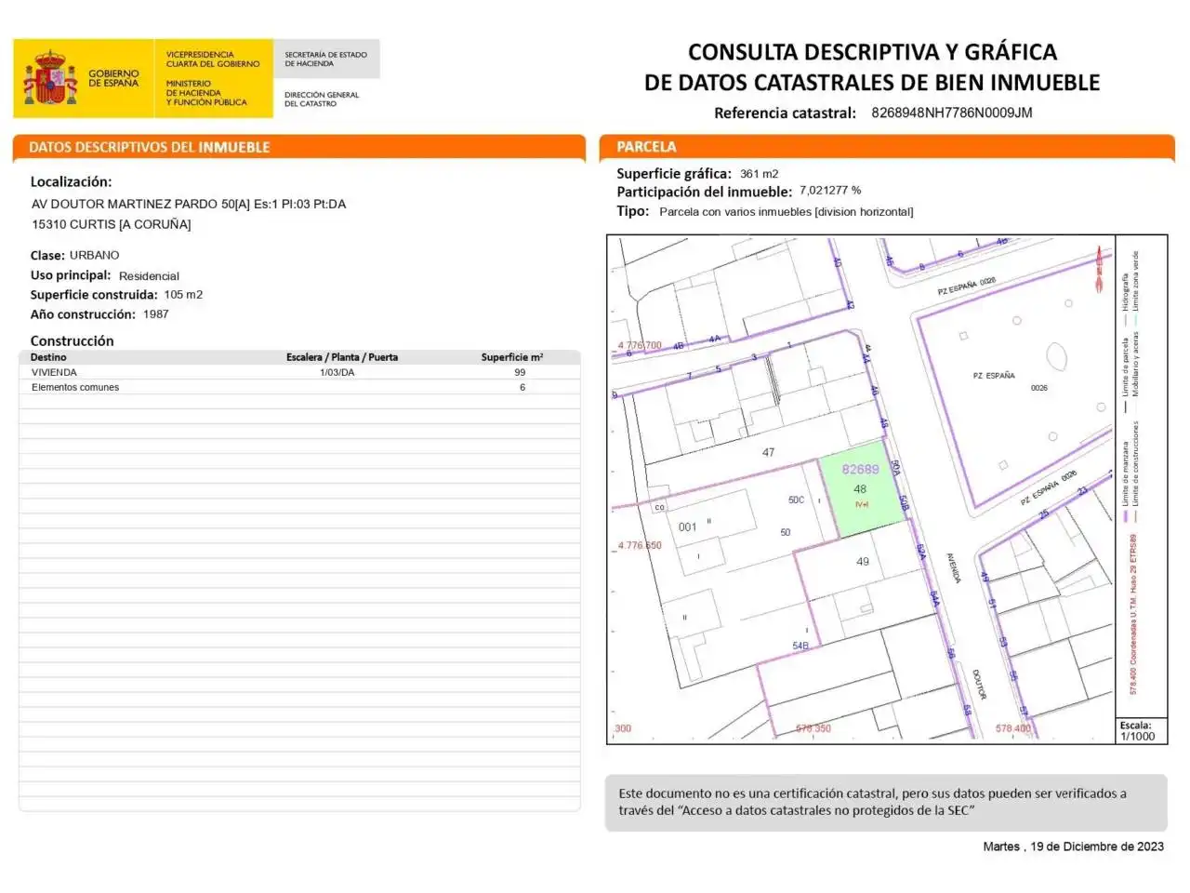The image size is (1190, 893).
Task: Click 'VICEPRESIDENCIA CUARTA DEL GOBIERNO' text
Action: coord(213,60)
